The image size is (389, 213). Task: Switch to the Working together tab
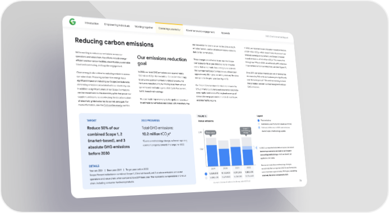(144, 27)
